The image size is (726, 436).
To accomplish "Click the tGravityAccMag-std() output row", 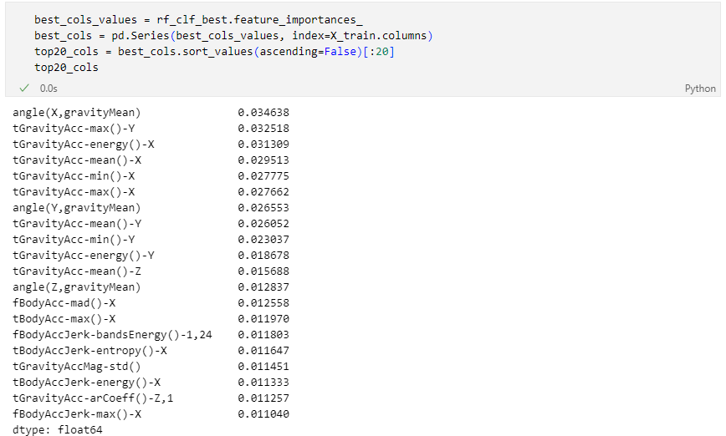I will coord(151,366).
